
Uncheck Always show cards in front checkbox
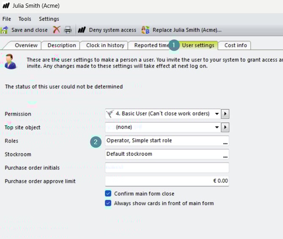108,203
